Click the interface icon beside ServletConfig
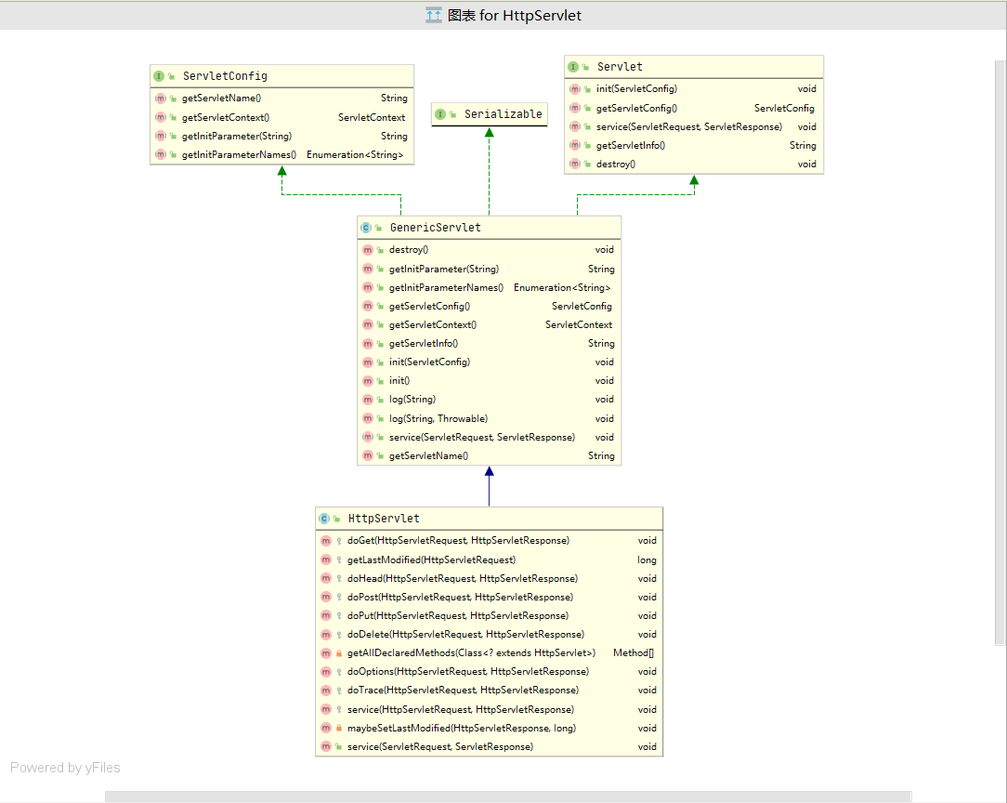 click(x=160, y=75)
